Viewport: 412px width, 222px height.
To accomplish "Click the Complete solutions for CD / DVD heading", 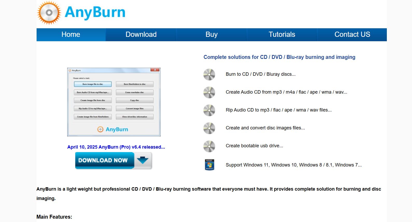I will coord(279,57).
